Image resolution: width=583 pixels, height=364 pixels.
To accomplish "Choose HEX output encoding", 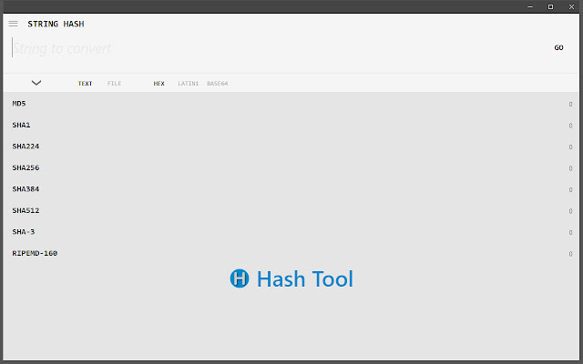I will point(159,84).
